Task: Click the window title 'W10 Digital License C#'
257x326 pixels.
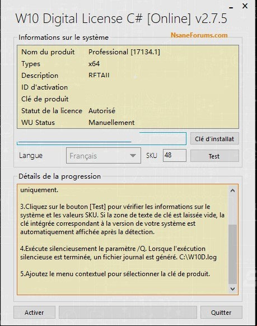Action: pyautogui.click(x=80, y=18)
